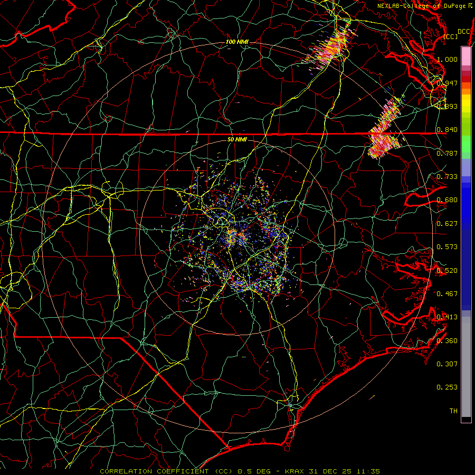The image size is (475, 475).
Task: Select the 0.627 color scale value
Action: (x=447, y=224)
